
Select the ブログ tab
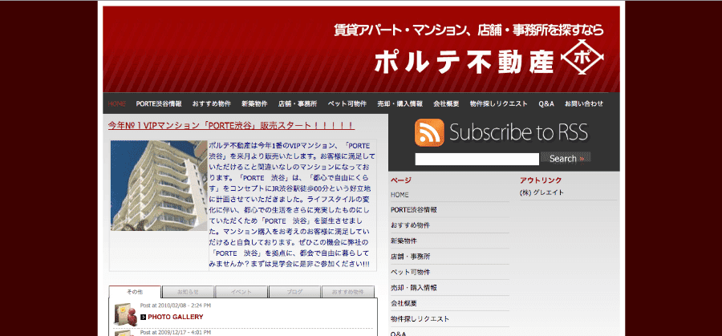click(x=294, y=292)
